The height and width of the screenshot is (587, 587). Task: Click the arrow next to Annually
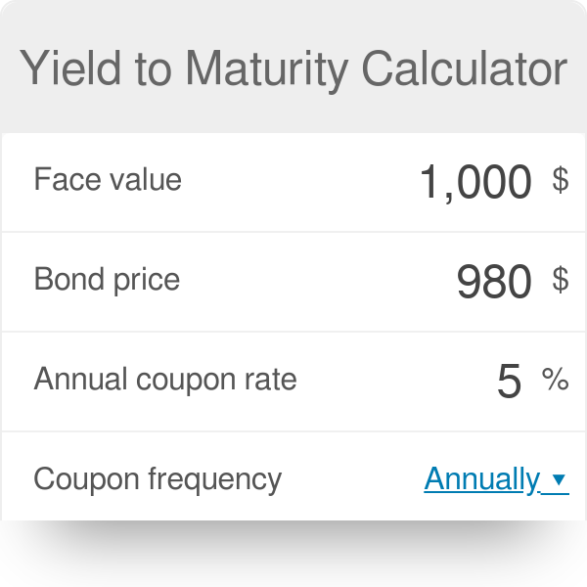[559, 479]
